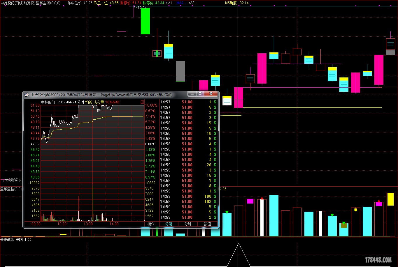This screenshot has width=398, height=267.
Task: Click the 昨三一位: 48.65 value
Action: (x=106, y=3)
